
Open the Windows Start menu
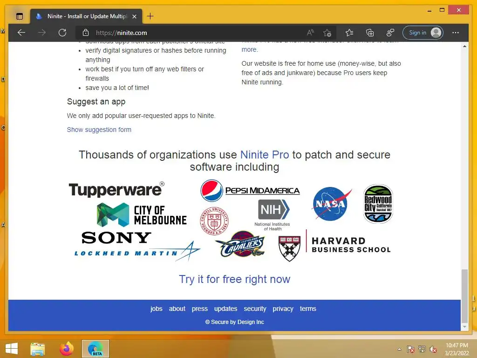12,349
